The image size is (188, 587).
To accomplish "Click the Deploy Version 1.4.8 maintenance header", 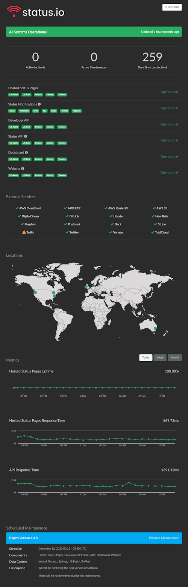I will coord(94,538).
